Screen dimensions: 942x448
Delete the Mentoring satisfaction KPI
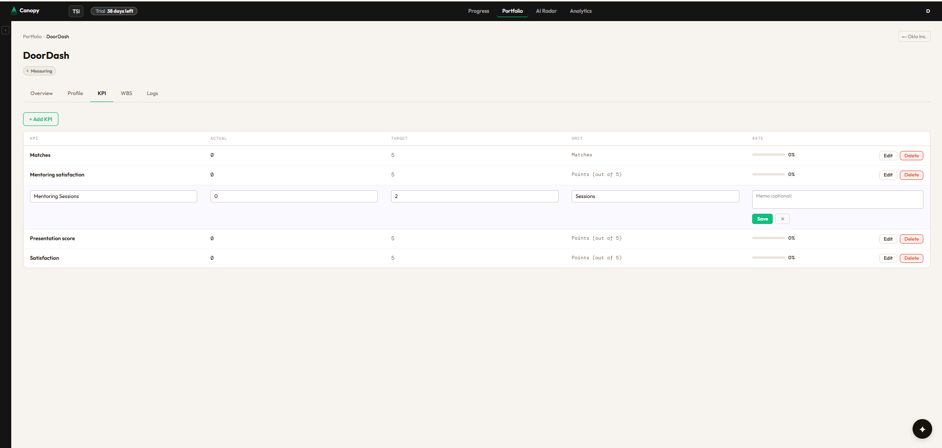coord(912,175)
